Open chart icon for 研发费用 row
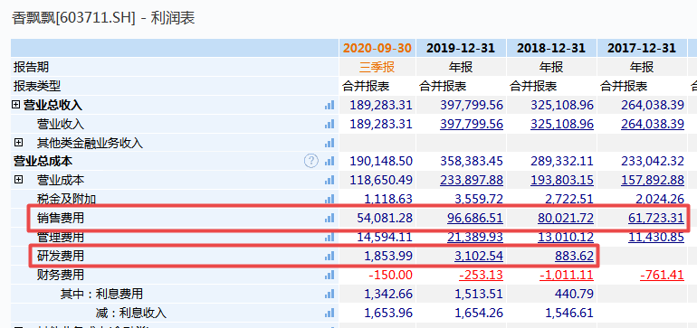 (329, 256)
